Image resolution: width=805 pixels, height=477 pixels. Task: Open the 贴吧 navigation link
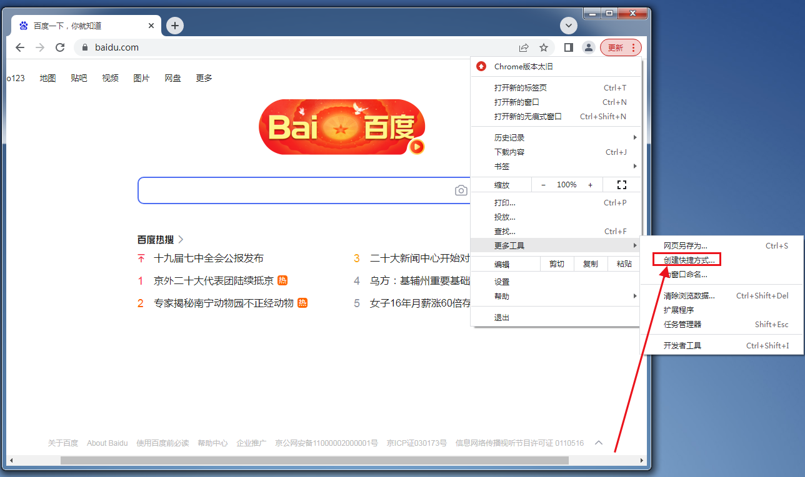pos(79,78)
